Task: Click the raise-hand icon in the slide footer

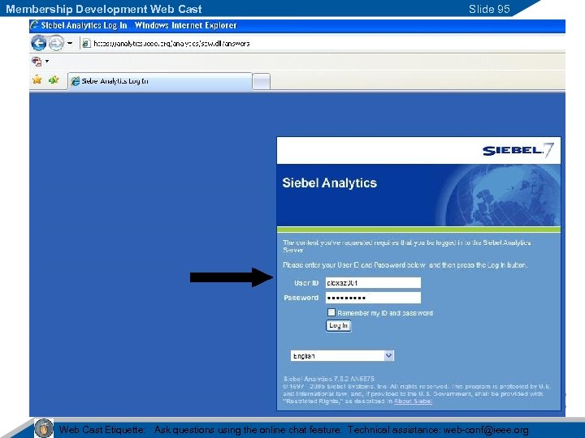Action: pyautogui.click(x=44, y=428)
